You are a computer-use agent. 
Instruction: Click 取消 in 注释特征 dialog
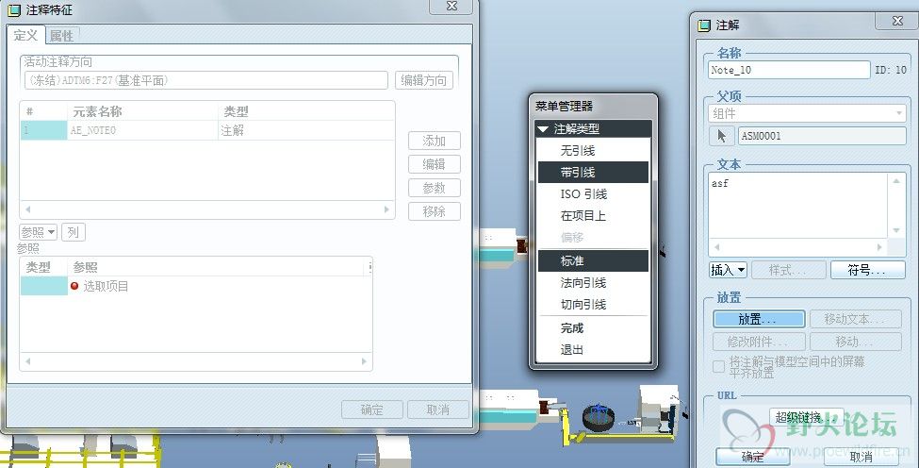pyautogui.click(x=438, y=409)
